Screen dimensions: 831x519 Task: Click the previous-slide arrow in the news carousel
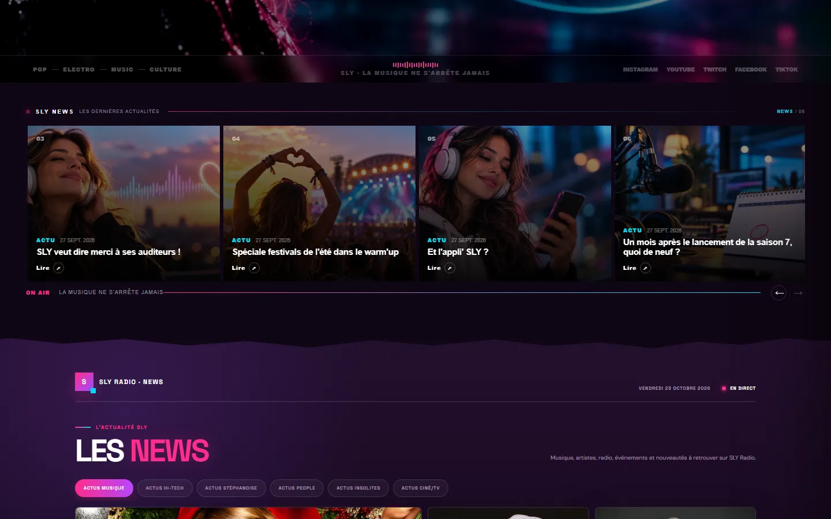coord(779,293)
